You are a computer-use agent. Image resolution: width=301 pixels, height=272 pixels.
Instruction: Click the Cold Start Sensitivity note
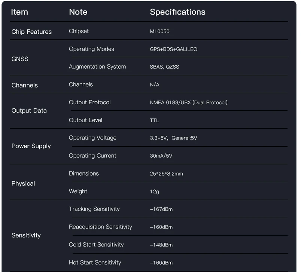pyautogui.click(x=96, y=245)
